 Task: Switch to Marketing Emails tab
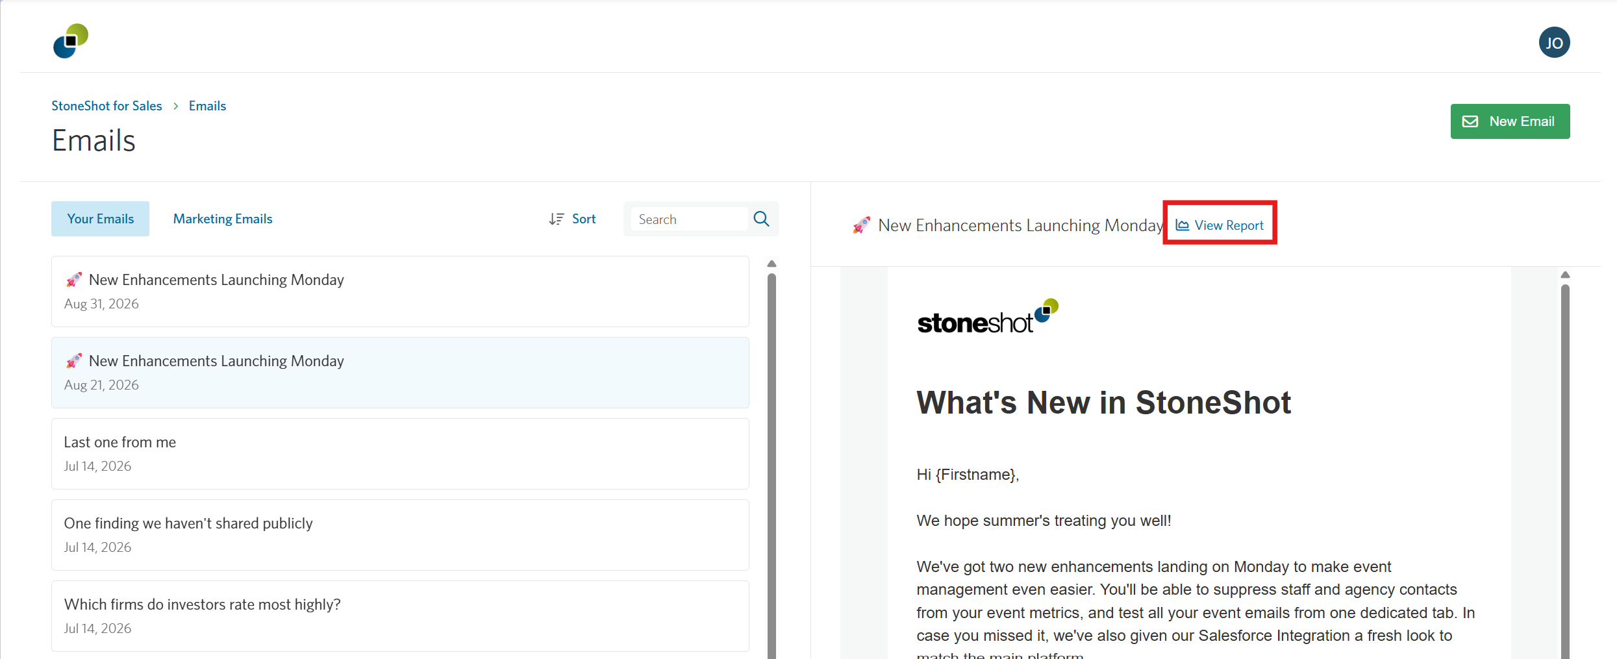223,219
